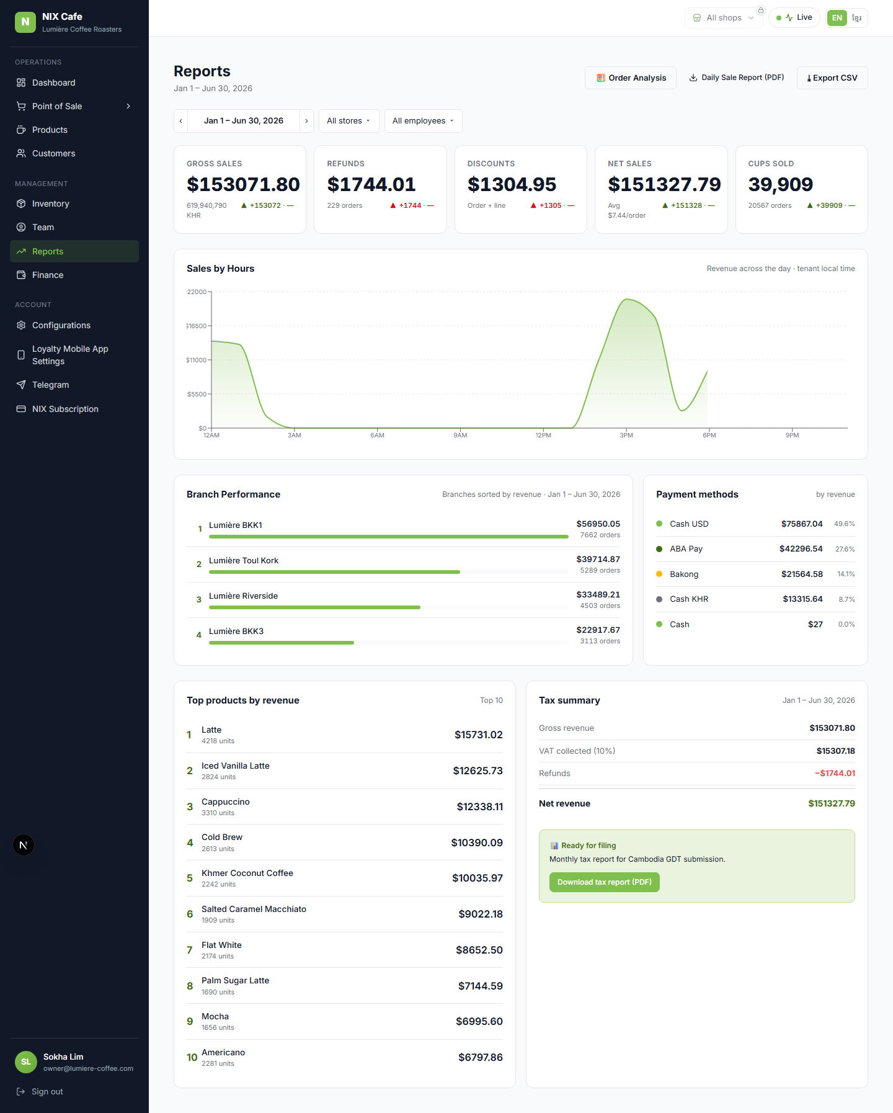Open the Customers menu item

click(x=74, y=153)
